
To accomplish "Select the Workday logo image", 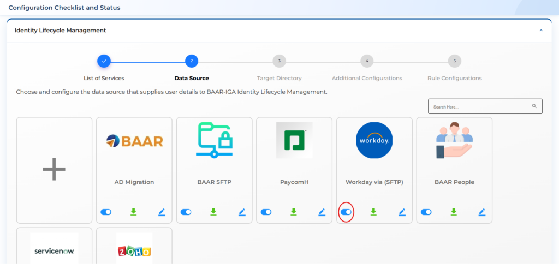I will pos(374,140).
